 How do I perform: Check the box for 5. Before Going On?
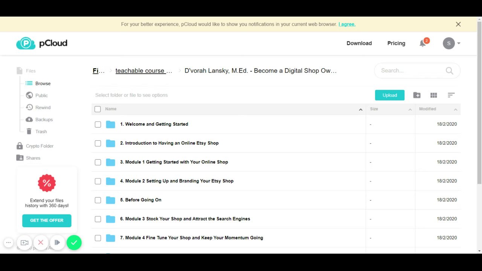click(x=98, y=200)
